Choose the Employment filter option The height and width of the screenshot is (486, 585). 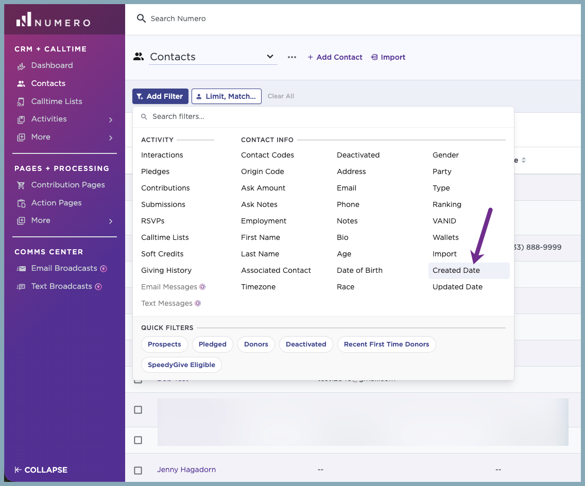[264, 221]
